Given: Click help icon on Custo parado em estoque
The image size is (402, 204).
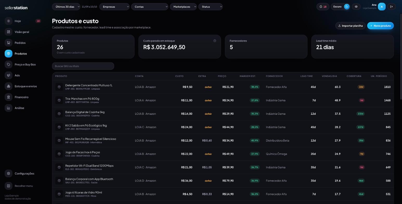Looking at the screenshot, I should pyautogui.click(x=215, y=41).
